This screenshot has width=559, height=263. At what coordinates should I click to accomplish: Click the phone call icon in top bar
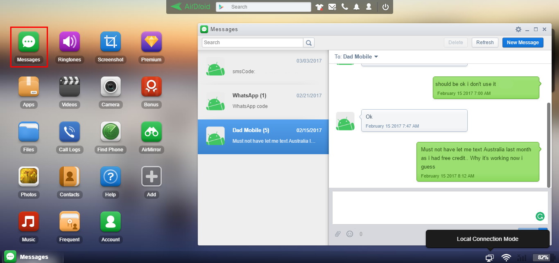(x=344, y=7)
